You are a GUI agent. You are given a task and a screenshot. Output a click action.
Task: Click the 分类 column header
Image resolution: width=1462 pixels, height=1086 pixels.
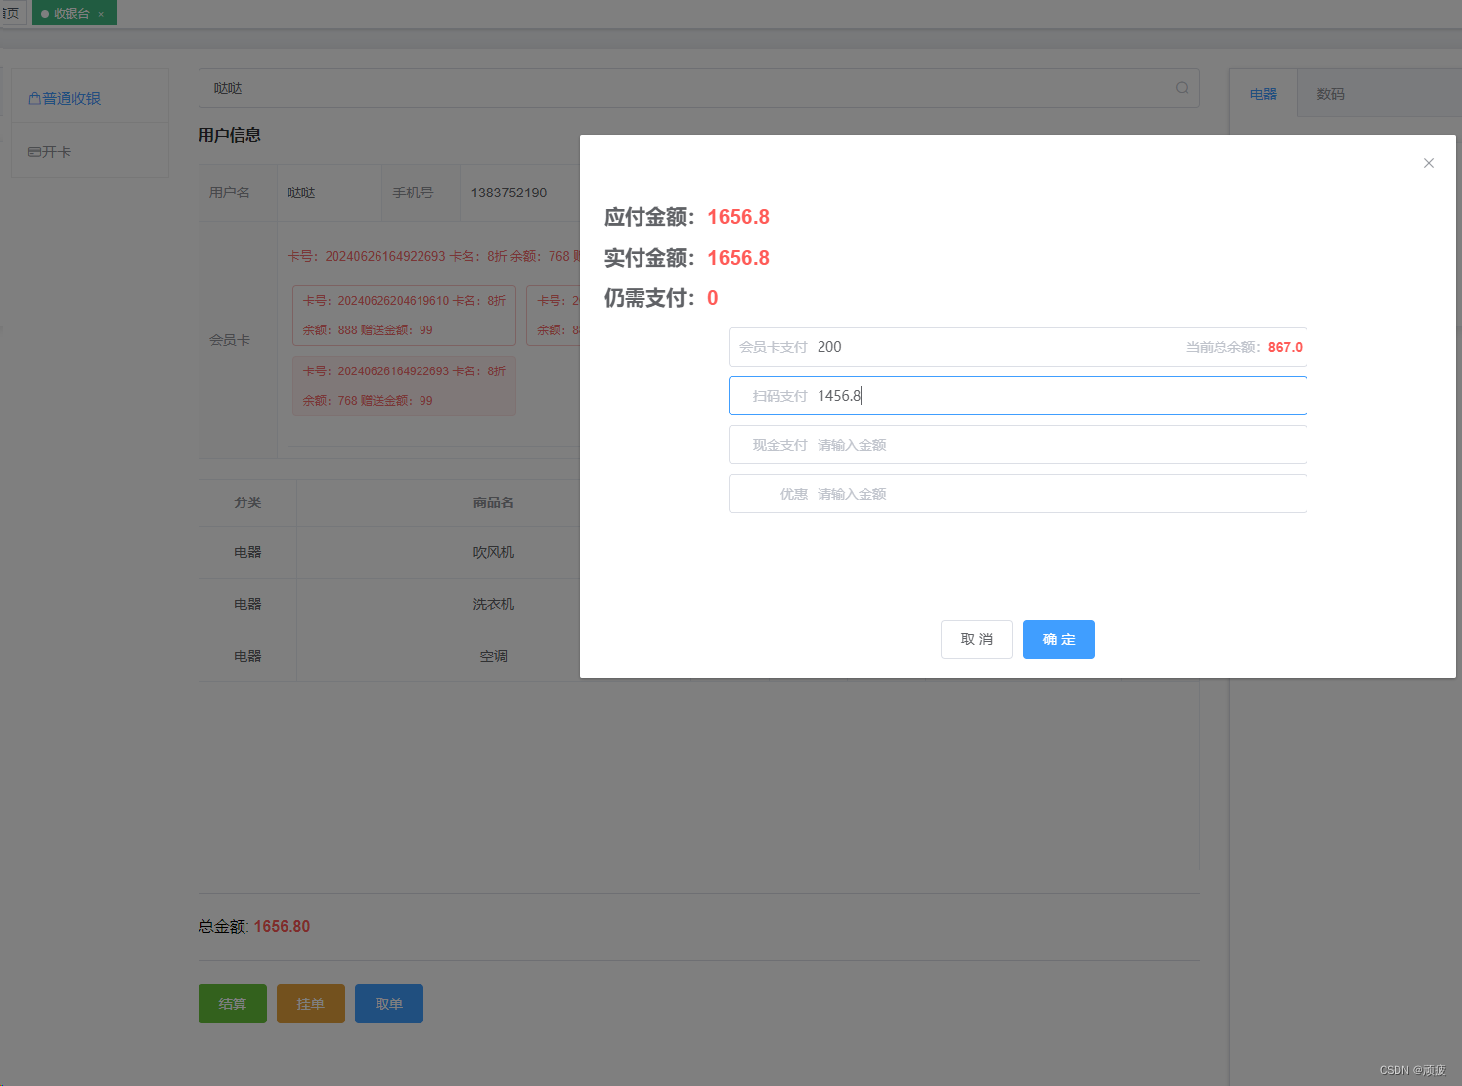point(247,502)
